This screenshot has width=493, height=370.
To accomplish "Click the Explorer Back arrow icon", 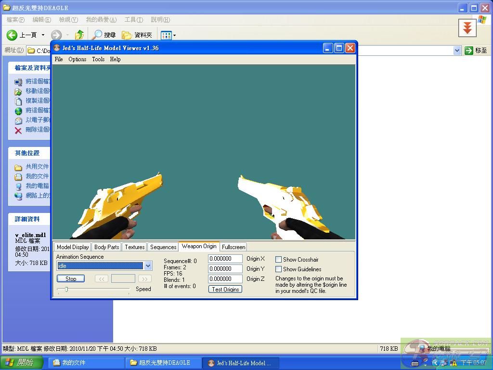I will pyautogui.click(x=12, y=35).
